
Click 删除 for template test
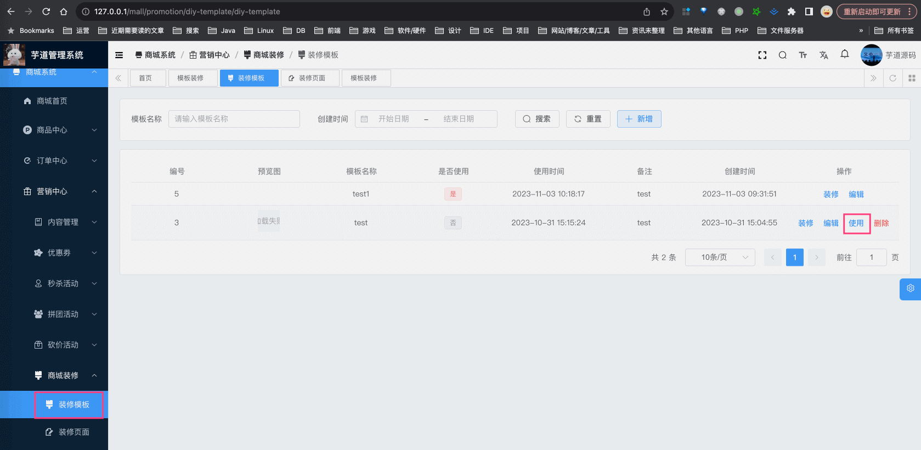point(881,223)
